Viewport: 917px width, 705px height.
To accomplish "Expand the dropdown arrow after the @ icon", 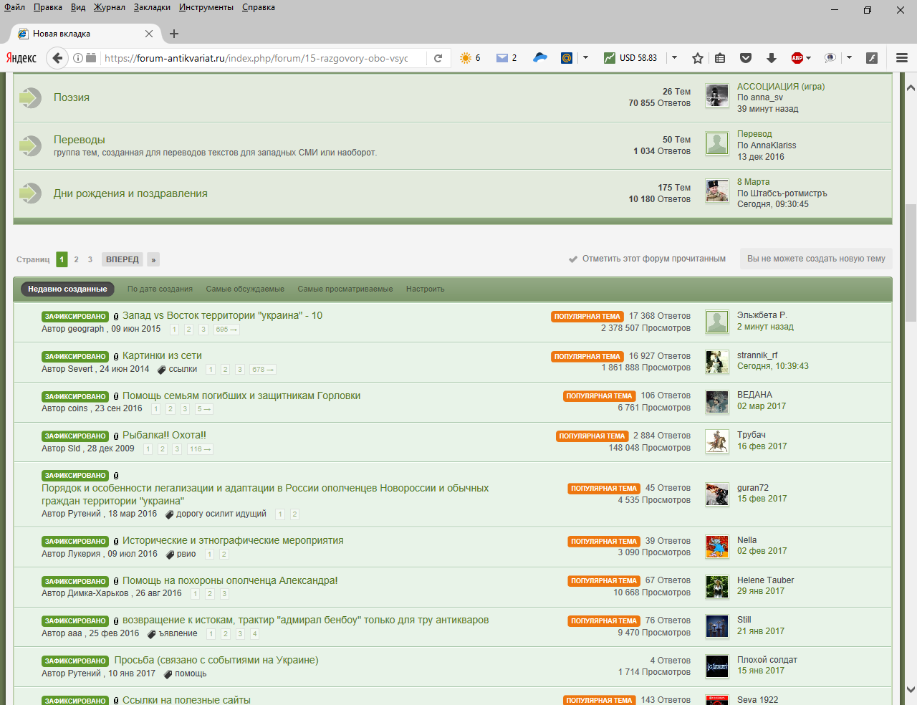I will pyautogui.click(x=585, y=58).
